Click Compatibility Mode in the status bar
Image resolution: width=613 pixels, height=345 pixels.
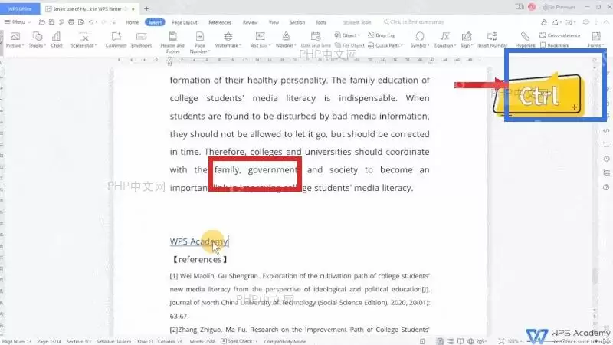tap(285, 341)
